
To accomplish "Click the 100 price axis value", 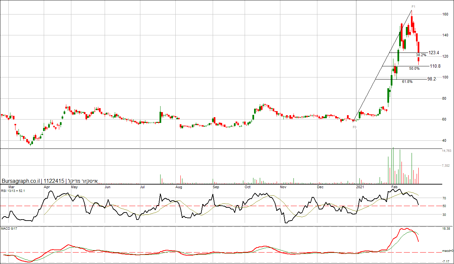I will (445, 77).
